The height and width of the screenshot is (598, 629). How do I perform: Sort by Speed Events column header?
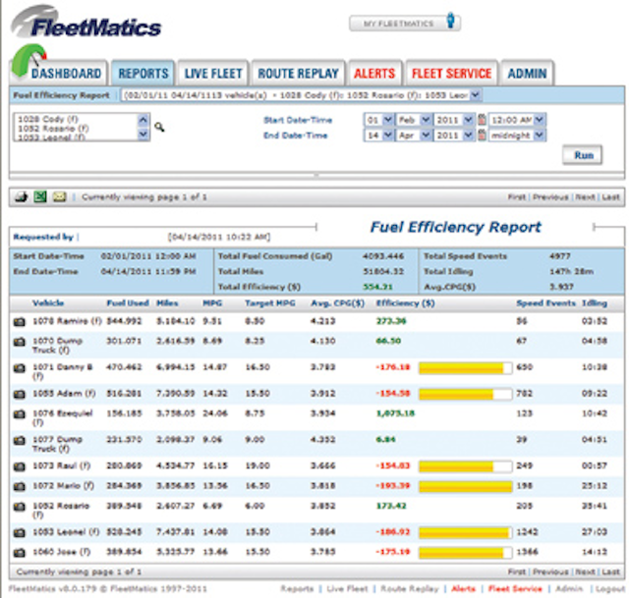pyautogui.click(x=545, y=303)
